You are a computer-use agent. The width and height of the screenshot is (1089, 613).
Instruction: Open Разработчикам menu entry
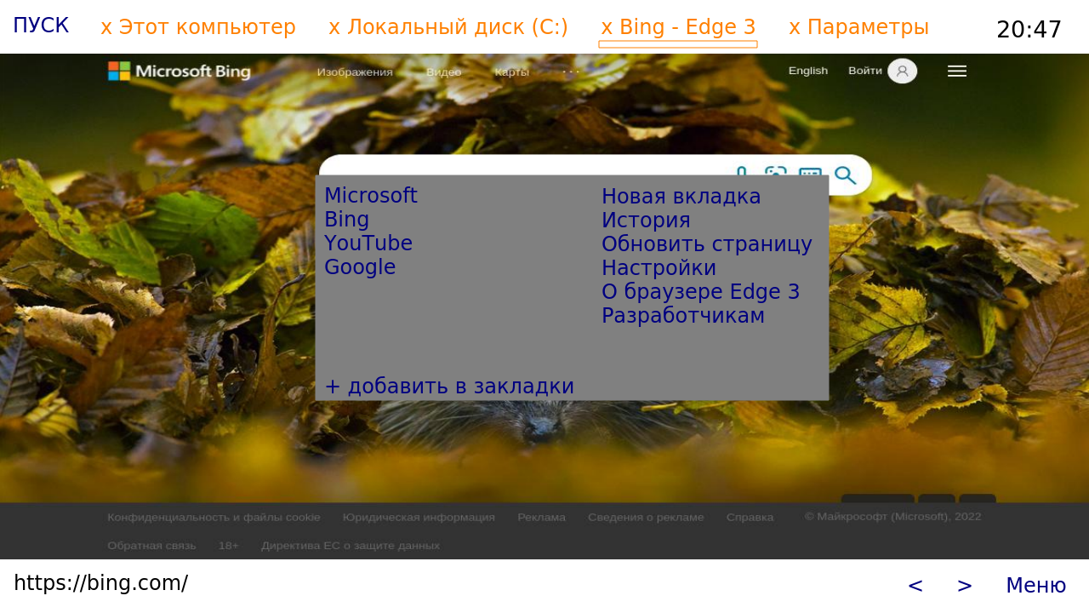(x=683, y=316)
